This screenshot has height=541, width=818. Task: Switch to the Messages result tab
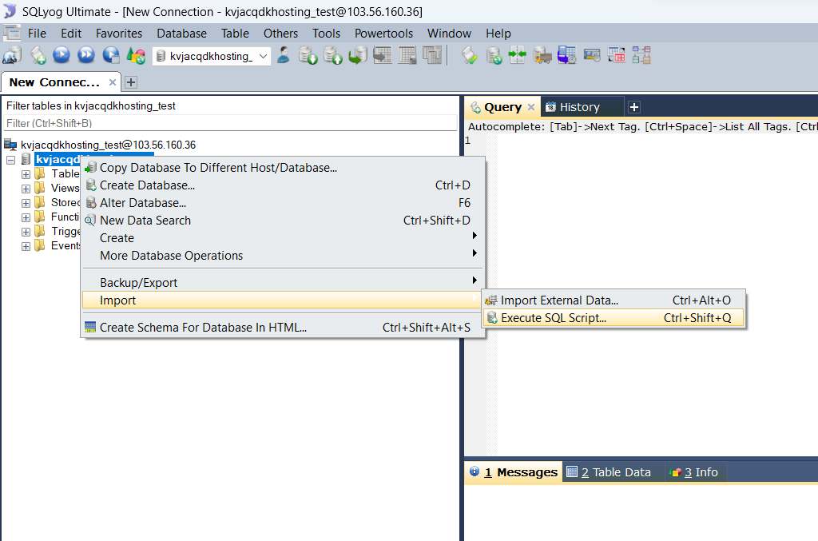pos(514,472)
